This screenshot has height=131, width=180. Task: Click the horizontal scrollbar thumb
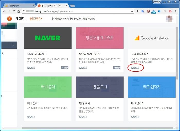click(x=97, y=128)
